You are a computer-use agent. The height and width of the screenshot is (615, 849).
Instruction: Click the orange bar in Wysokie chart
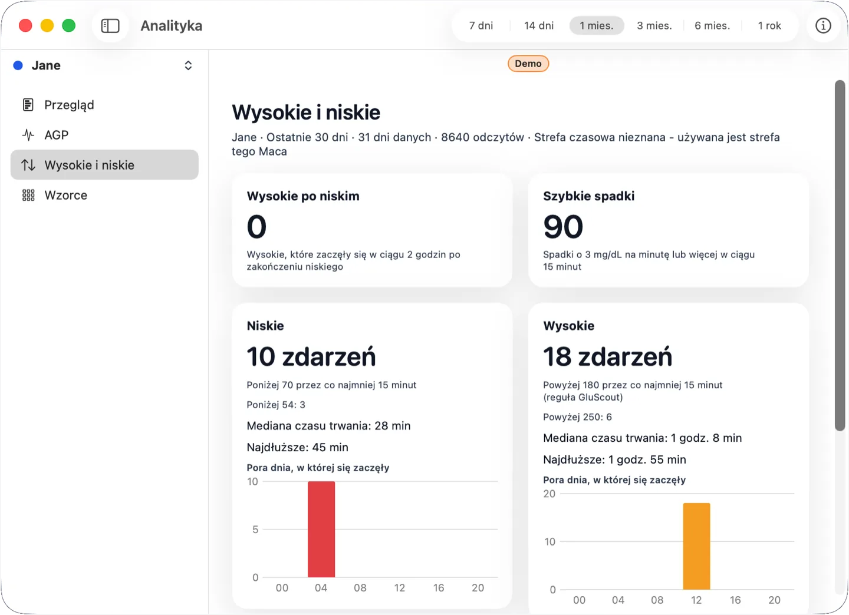tap(696, 546)
